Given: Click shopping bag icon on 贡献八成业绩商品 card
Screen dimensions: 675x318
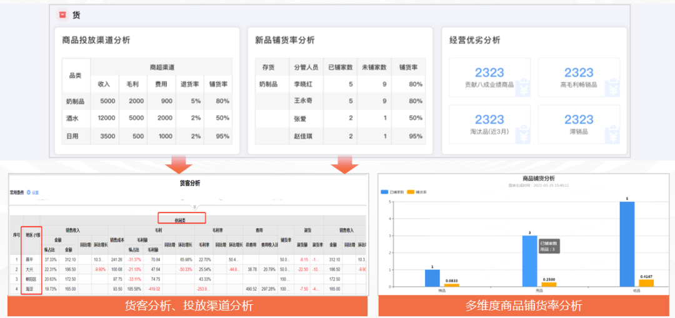Looking at the screenshot, I should click(523, 89).
